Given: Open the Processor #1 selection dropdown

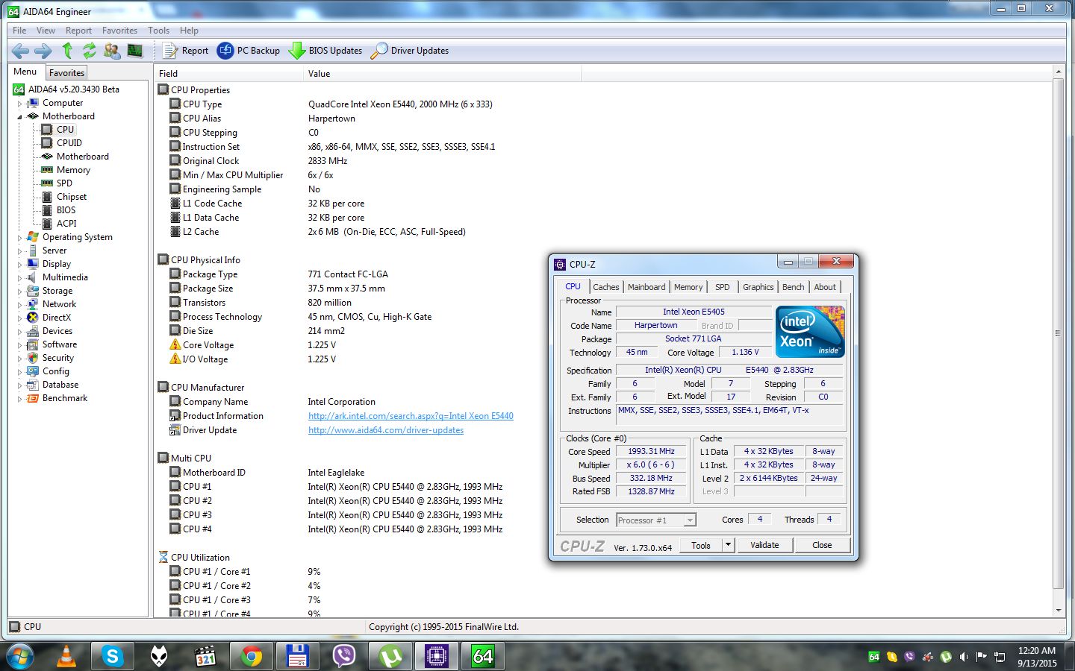Looking at the screenshot, I should [655, 520].
